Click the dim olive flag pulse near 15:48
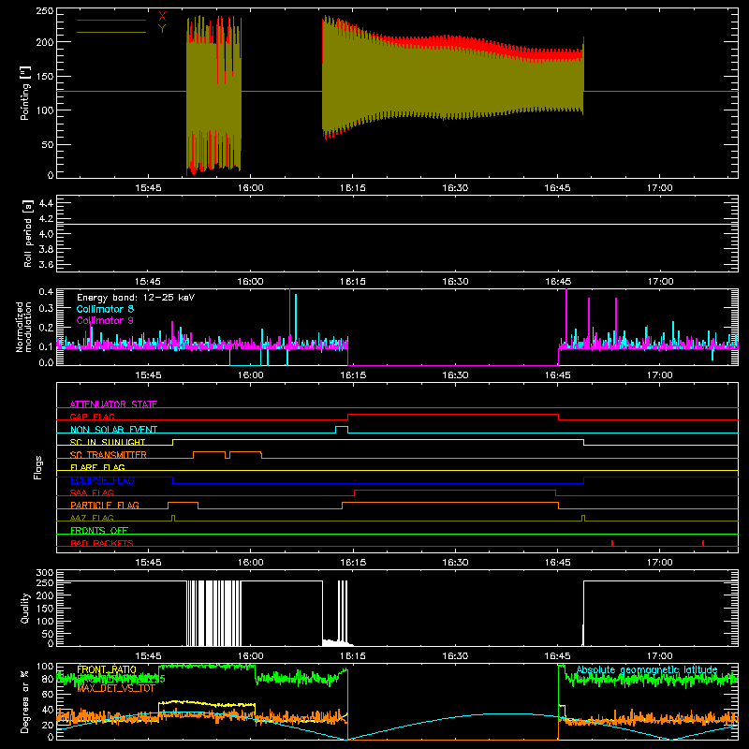749x749 pixels. point(173,518)
